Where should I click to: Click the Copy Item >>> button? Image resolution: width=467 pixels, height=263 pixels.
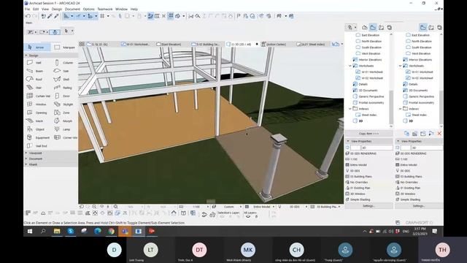(368, 134)
